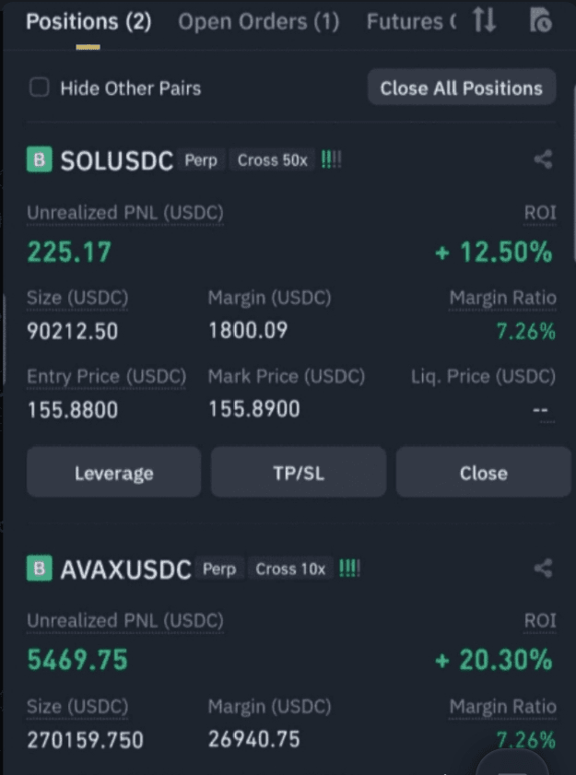Enable the Hide Other Pairs checkbox
The width and height of the screenshot is (576, 775).
tap(39, 88)
